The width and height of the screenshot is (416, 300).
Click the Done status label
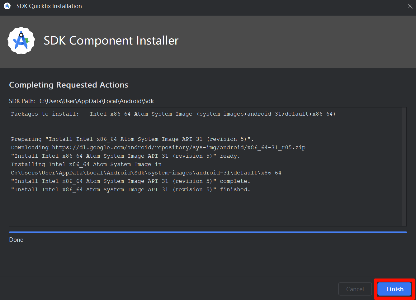(x=16, y=240)
